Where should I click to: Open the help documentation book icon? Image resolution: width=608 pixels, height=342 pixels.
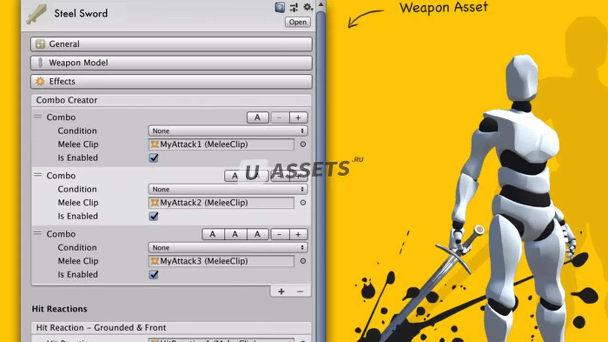[x=280, y=7]
